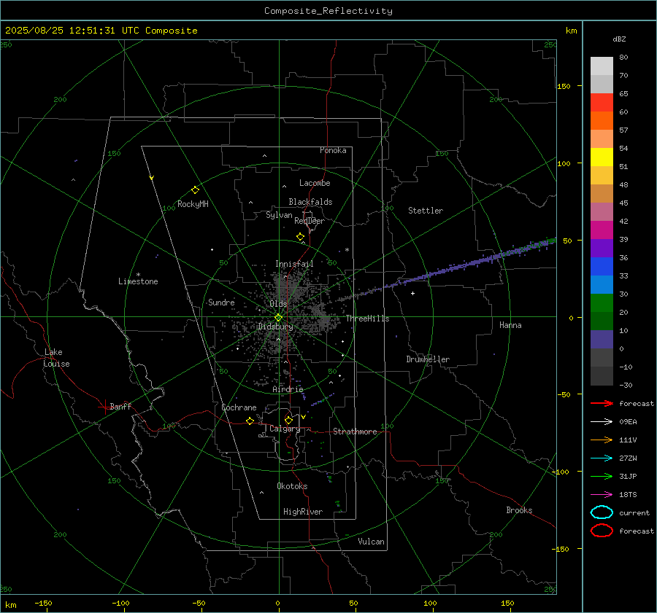Click the cyan 27ZW arrow in legend
The height and width of the screenshot is (613, 657).
click(x=602, y=458)
